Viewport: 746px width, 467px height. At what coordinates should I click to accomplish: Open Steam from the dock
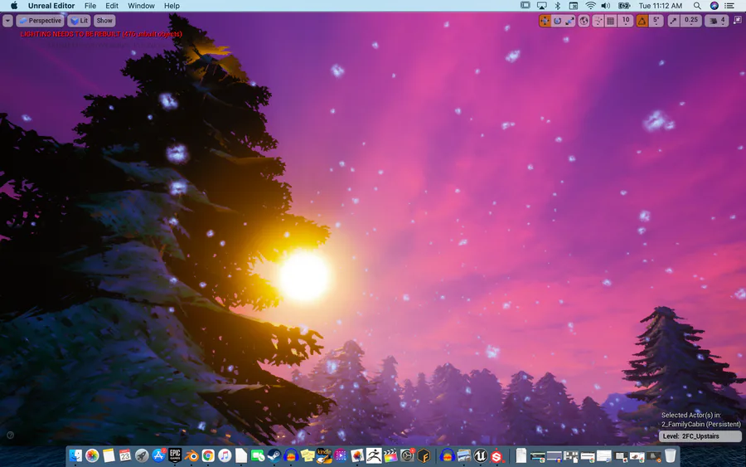[274, 455]
